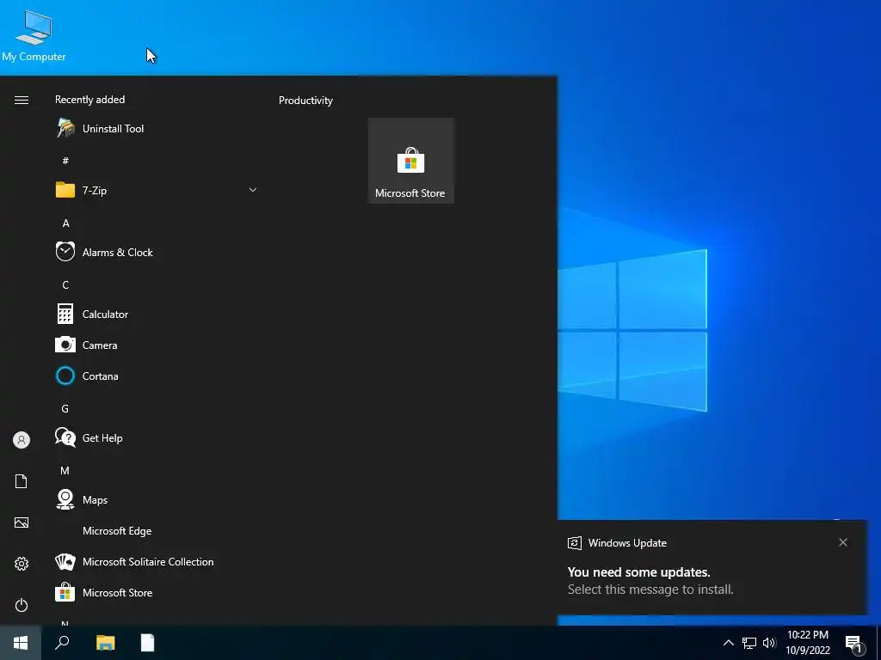Open the network icon in system tray
The image size is (881, 660).
click(x=749, y=643)
